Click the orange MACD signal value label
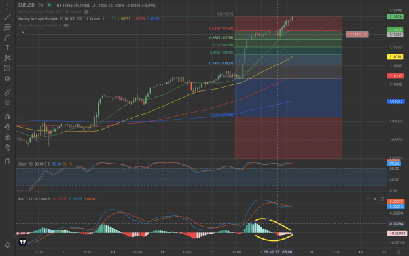409x256 pixels. click(x=395, y=202)
